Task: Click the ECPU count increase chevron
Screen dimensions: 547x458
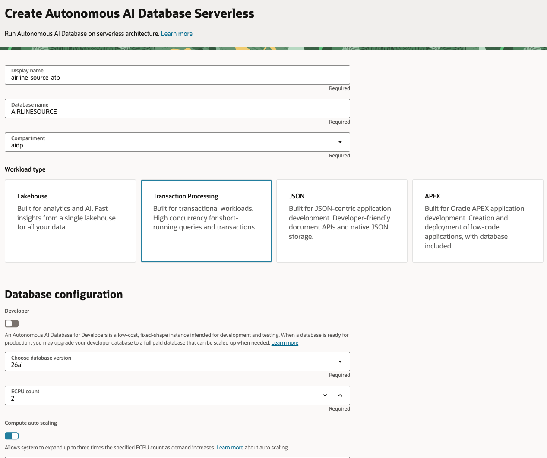Action: point(340,395)
